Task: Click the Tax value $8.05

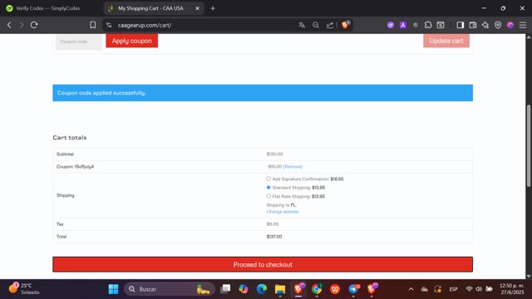Action: [x=273, y=224]
